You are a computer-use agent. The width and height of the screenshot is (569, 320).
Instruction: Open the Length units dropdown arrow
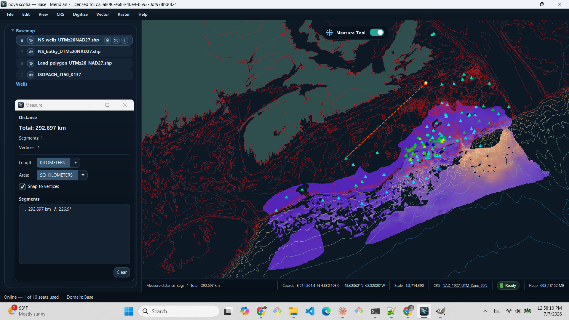(75, 163)
